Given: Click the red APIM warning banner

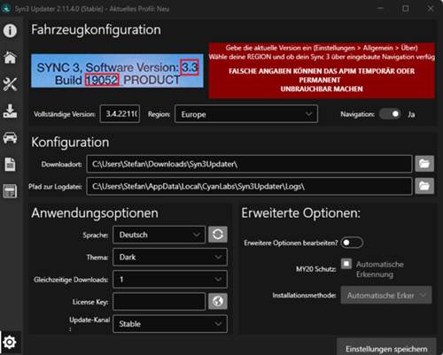Looking at the screenshot, I should click(x=322, y=71).
